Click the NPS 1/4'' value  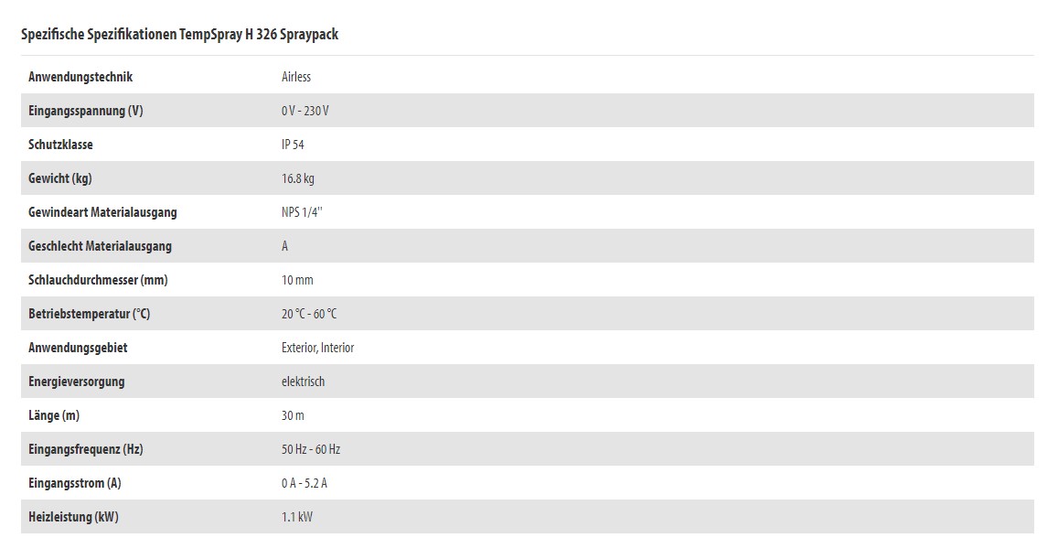point(302,212)
